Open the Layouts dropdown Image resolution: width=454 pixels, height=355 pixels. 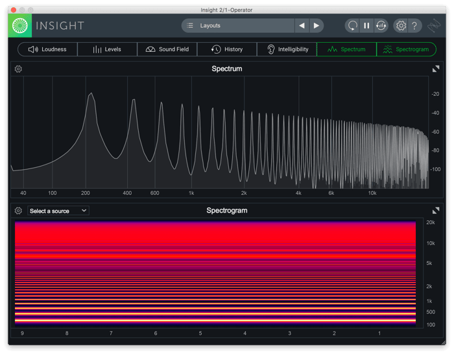coord(238,25)
